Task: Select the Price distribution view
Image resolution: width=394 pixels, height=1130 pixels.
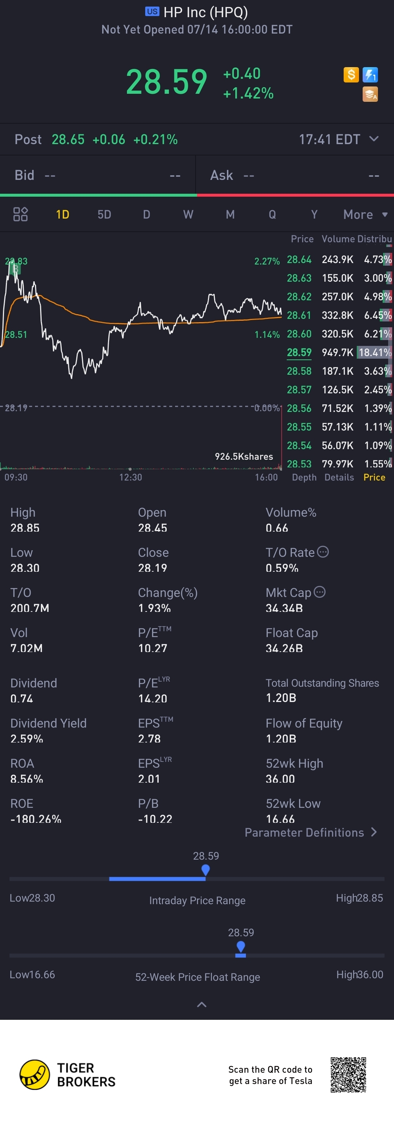Action: [x=374, y=477]
